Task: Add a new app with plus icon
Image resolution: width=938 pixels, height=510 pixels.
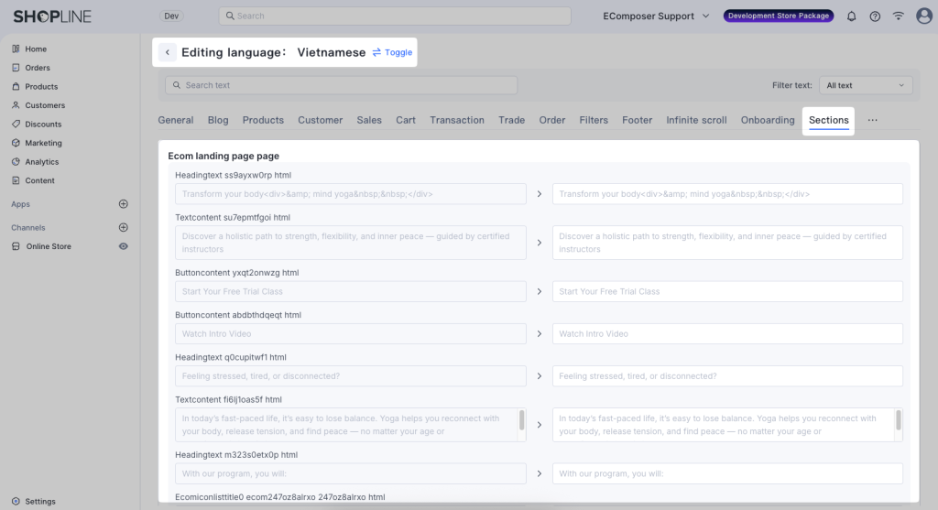Action: click(124, 204)
